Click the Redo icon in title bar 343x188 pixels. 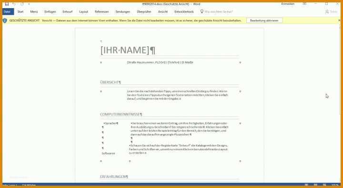pyautogui.click(x=22, y=4)
